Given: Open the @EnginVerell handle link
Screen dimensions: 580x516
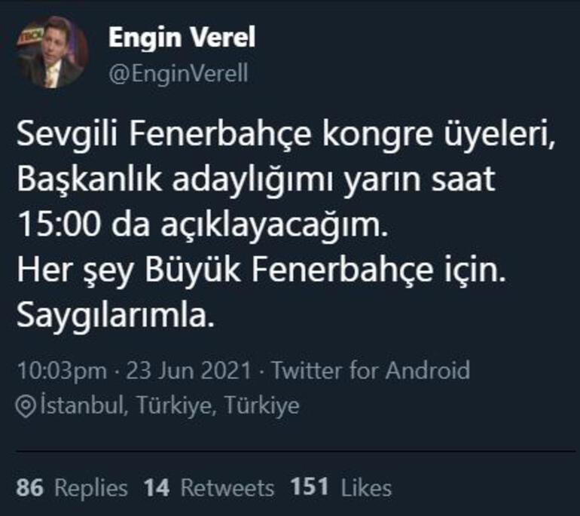Looking at the screenshot, I should pyautogui.click(x=179, y=74).
